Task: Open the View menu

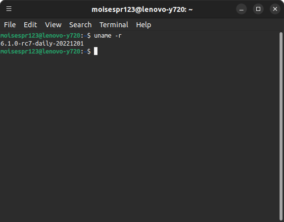Action: click(53, 25)
